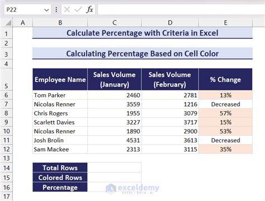265x201 pixels.
Task: Select 'Decreased' cell in Josh Brolin's row
Action: coord(225,140)
